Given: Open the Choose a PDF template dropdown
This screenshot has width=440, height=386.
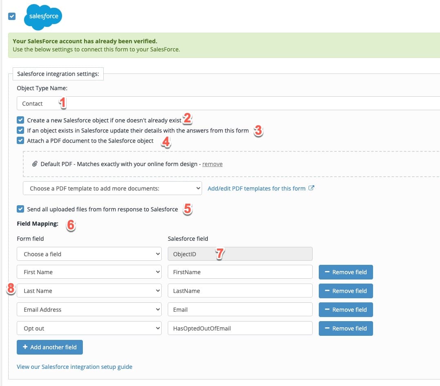Looking at the screenshot, I should [x=112, y=188].
